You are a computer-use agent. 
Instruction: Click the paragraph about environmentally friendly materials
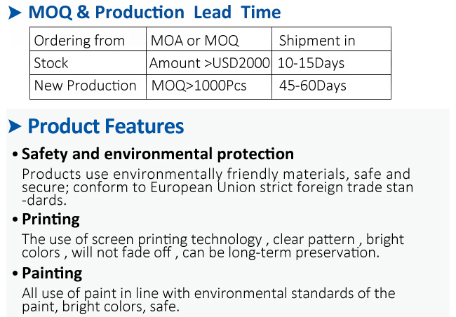[x=217, y=187]
